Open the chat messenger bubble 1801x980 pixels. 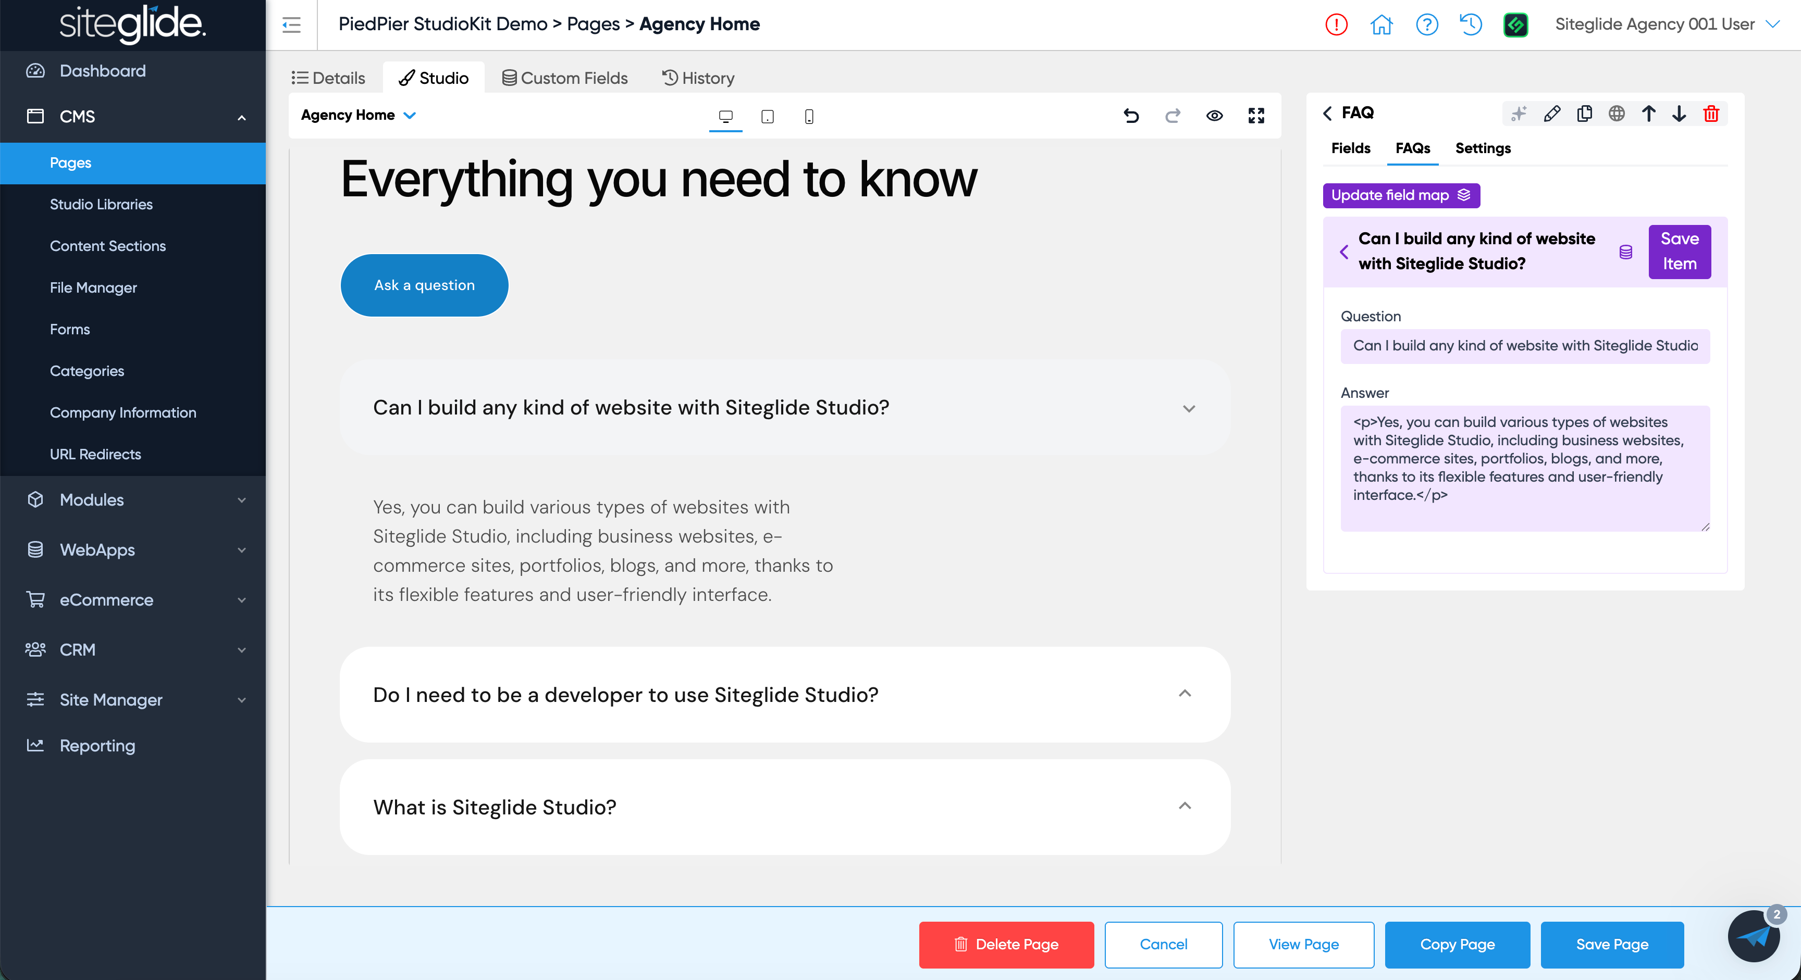pyautogui.click(x=1754, y=935)
